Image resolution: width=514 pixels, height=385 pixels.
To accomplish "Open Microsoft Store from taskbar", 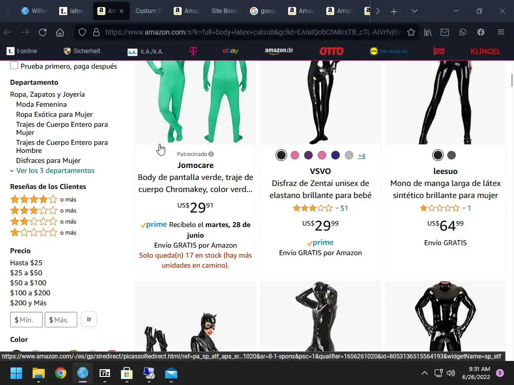I will (x=127, y=373).
